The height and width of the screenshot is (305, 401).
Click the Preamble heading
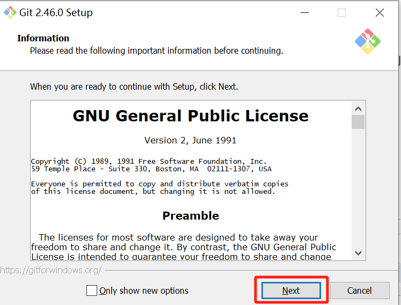[191, 216]
